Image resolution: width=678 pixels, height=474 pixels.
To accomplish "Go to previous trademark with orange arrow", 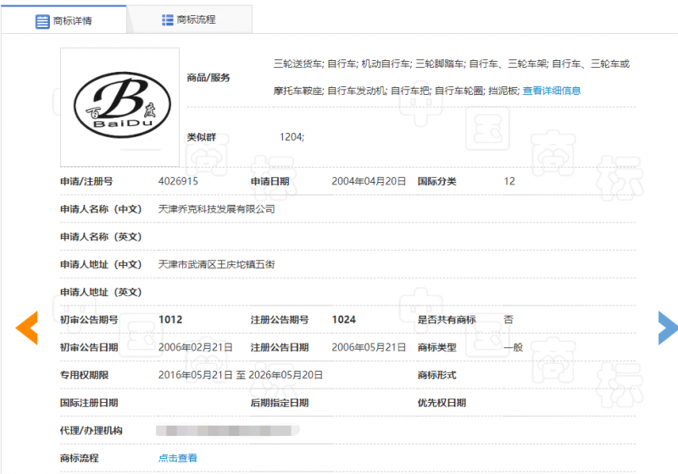I will 27,328.
